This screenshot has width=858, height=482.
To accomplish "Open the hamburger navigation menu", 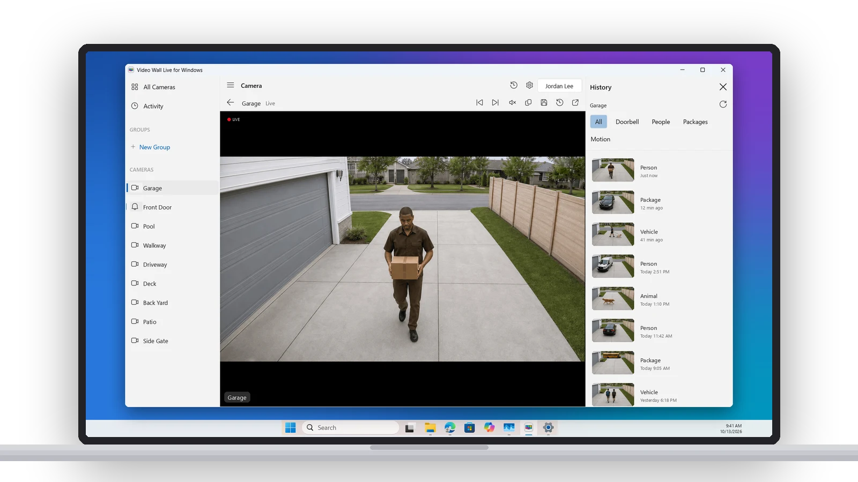I will point(231,85).
